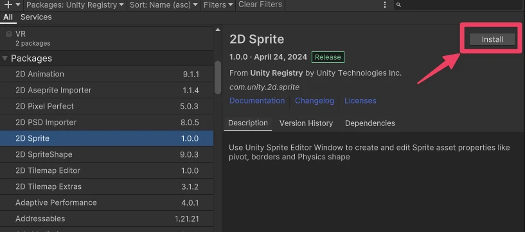Click the magnifying glass search icon
The image size is (525, 232).
(398, 4)
